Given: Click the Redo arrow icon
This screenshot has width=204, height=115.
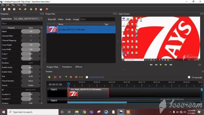Looking at the screenshot, I should 25,9.
